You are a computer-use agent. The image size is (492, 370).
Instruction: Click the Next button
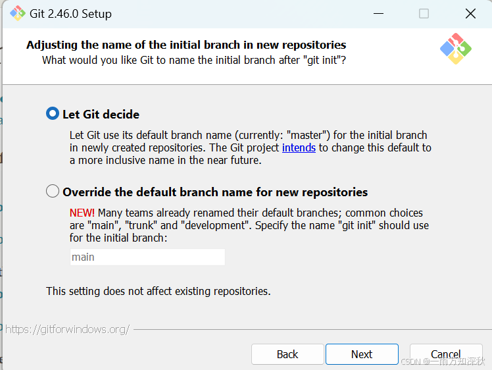coord(362,354)
